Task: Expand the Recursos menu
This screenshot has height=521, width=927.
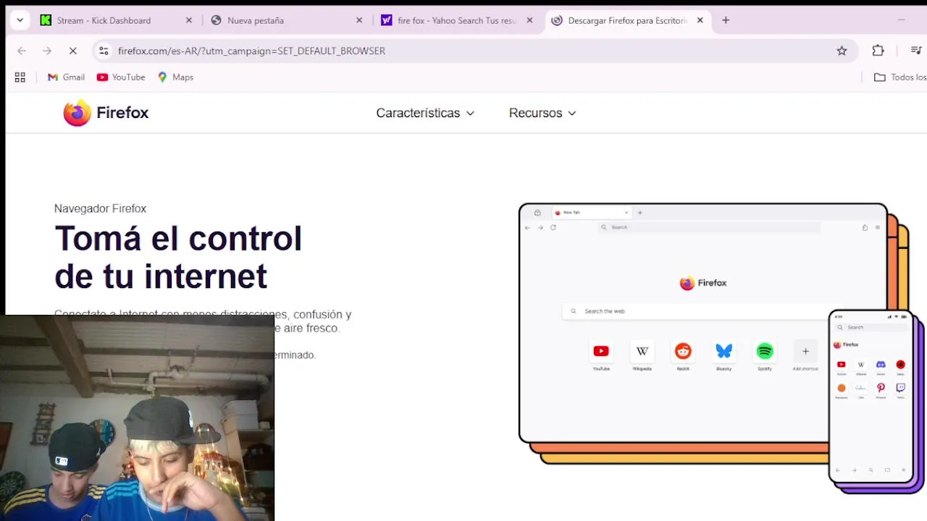Action: (542, 113)
